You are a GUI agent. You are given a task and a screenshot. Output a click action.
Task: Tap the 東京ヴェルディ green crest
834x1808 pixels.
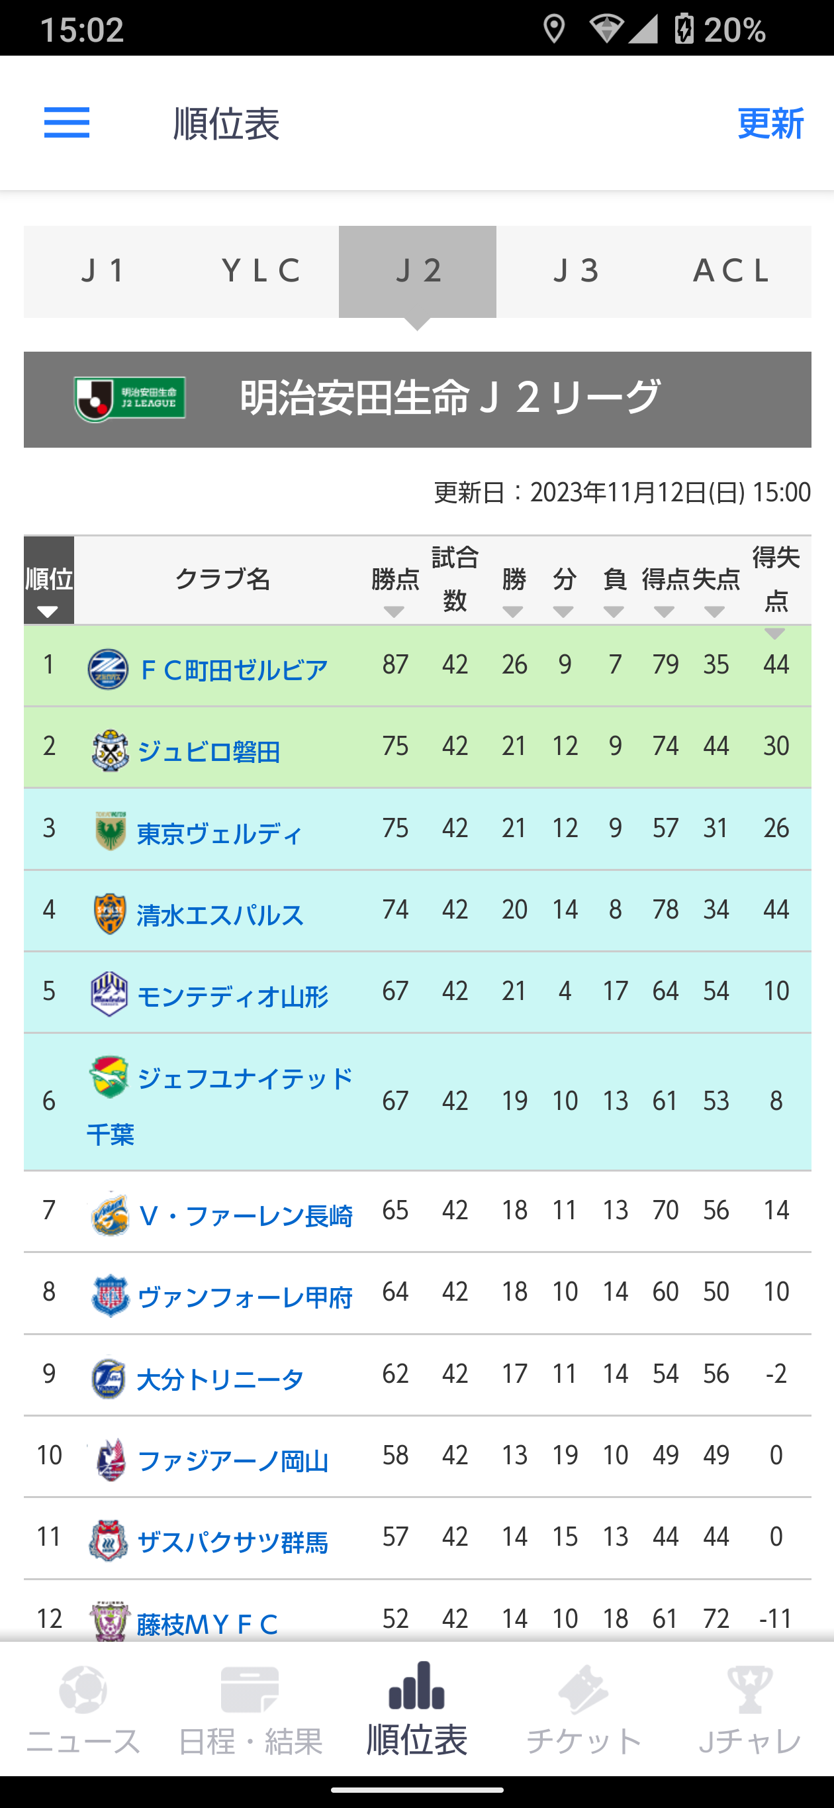point(110,832)
